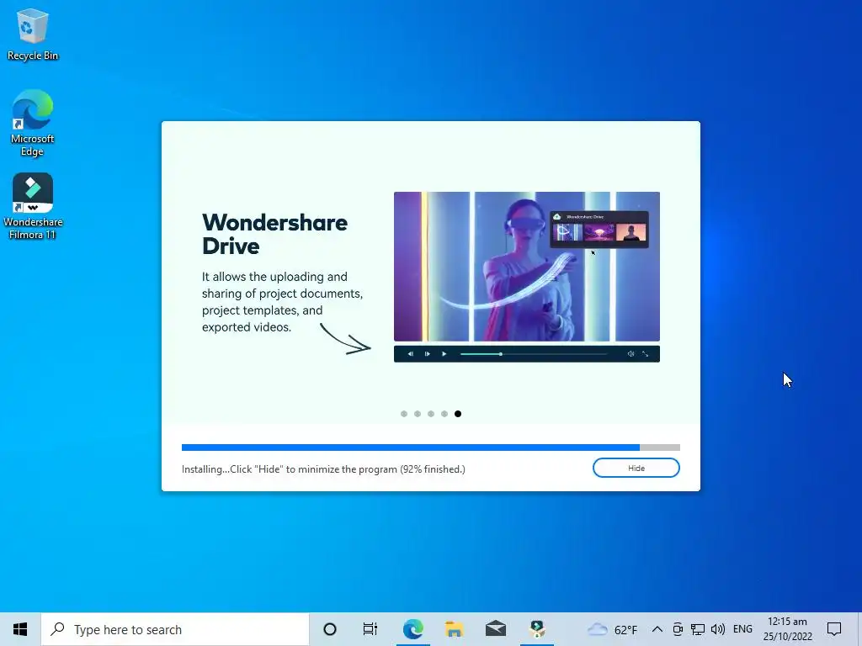Open the weather widget showing 62°F

click(x=613, y=629)
